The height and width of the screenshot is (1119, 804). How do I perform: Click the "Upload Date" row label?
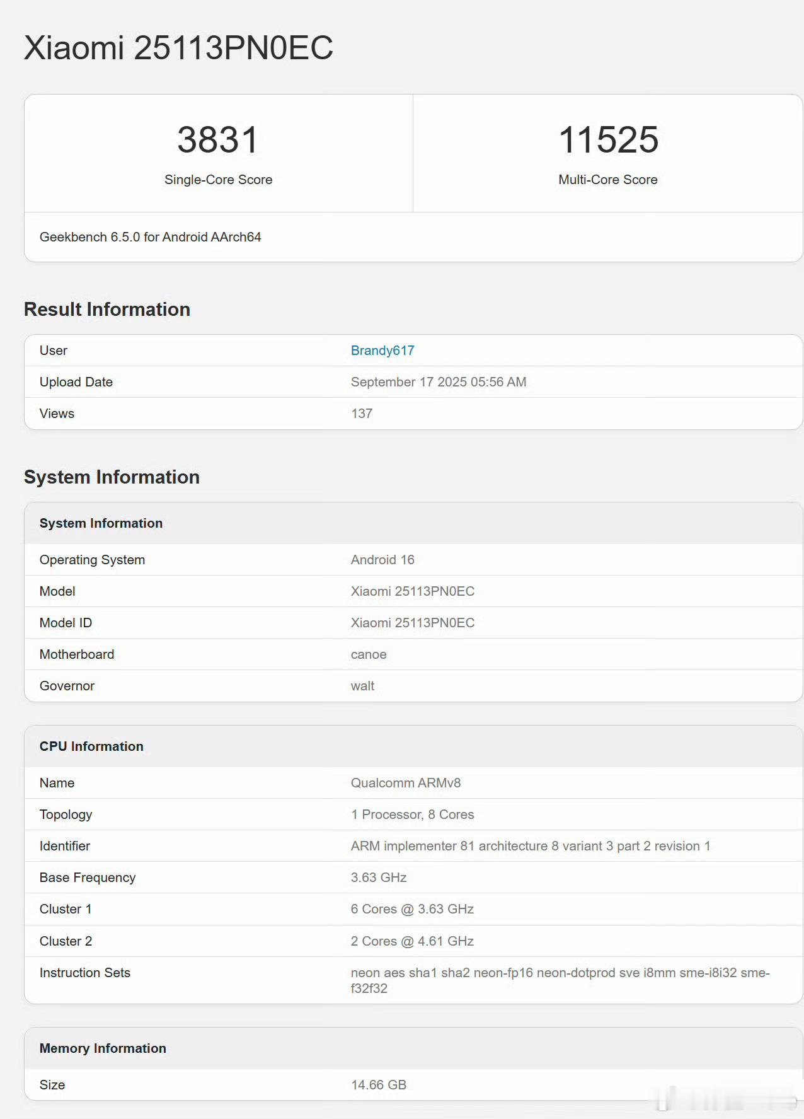(x=76, y=382)
